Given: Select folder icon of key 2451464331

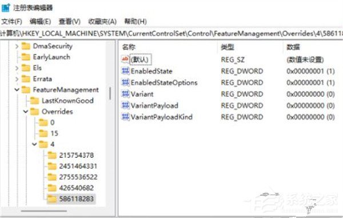Looking at the screenshot, I should (52, 166).
